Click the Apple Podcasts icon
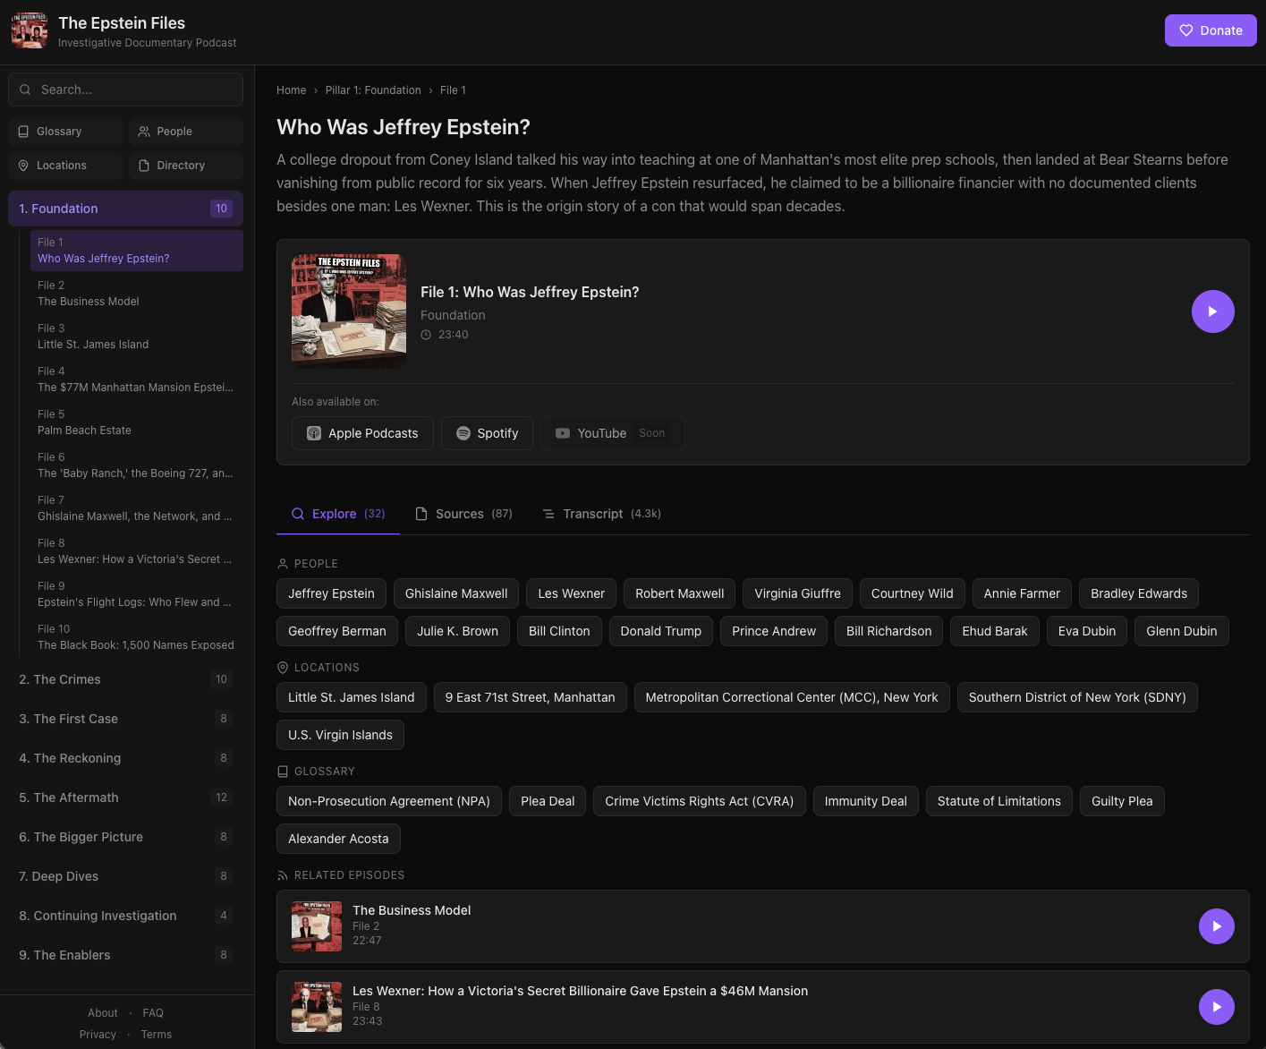Image resolution: width=1266 pixels, height=1049 pixels. click(314, 433)
